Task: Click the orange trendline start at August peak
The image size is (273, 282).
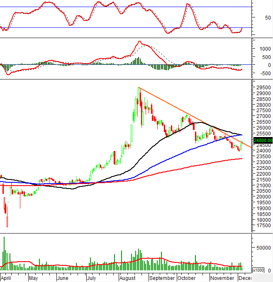Action: 139,87
